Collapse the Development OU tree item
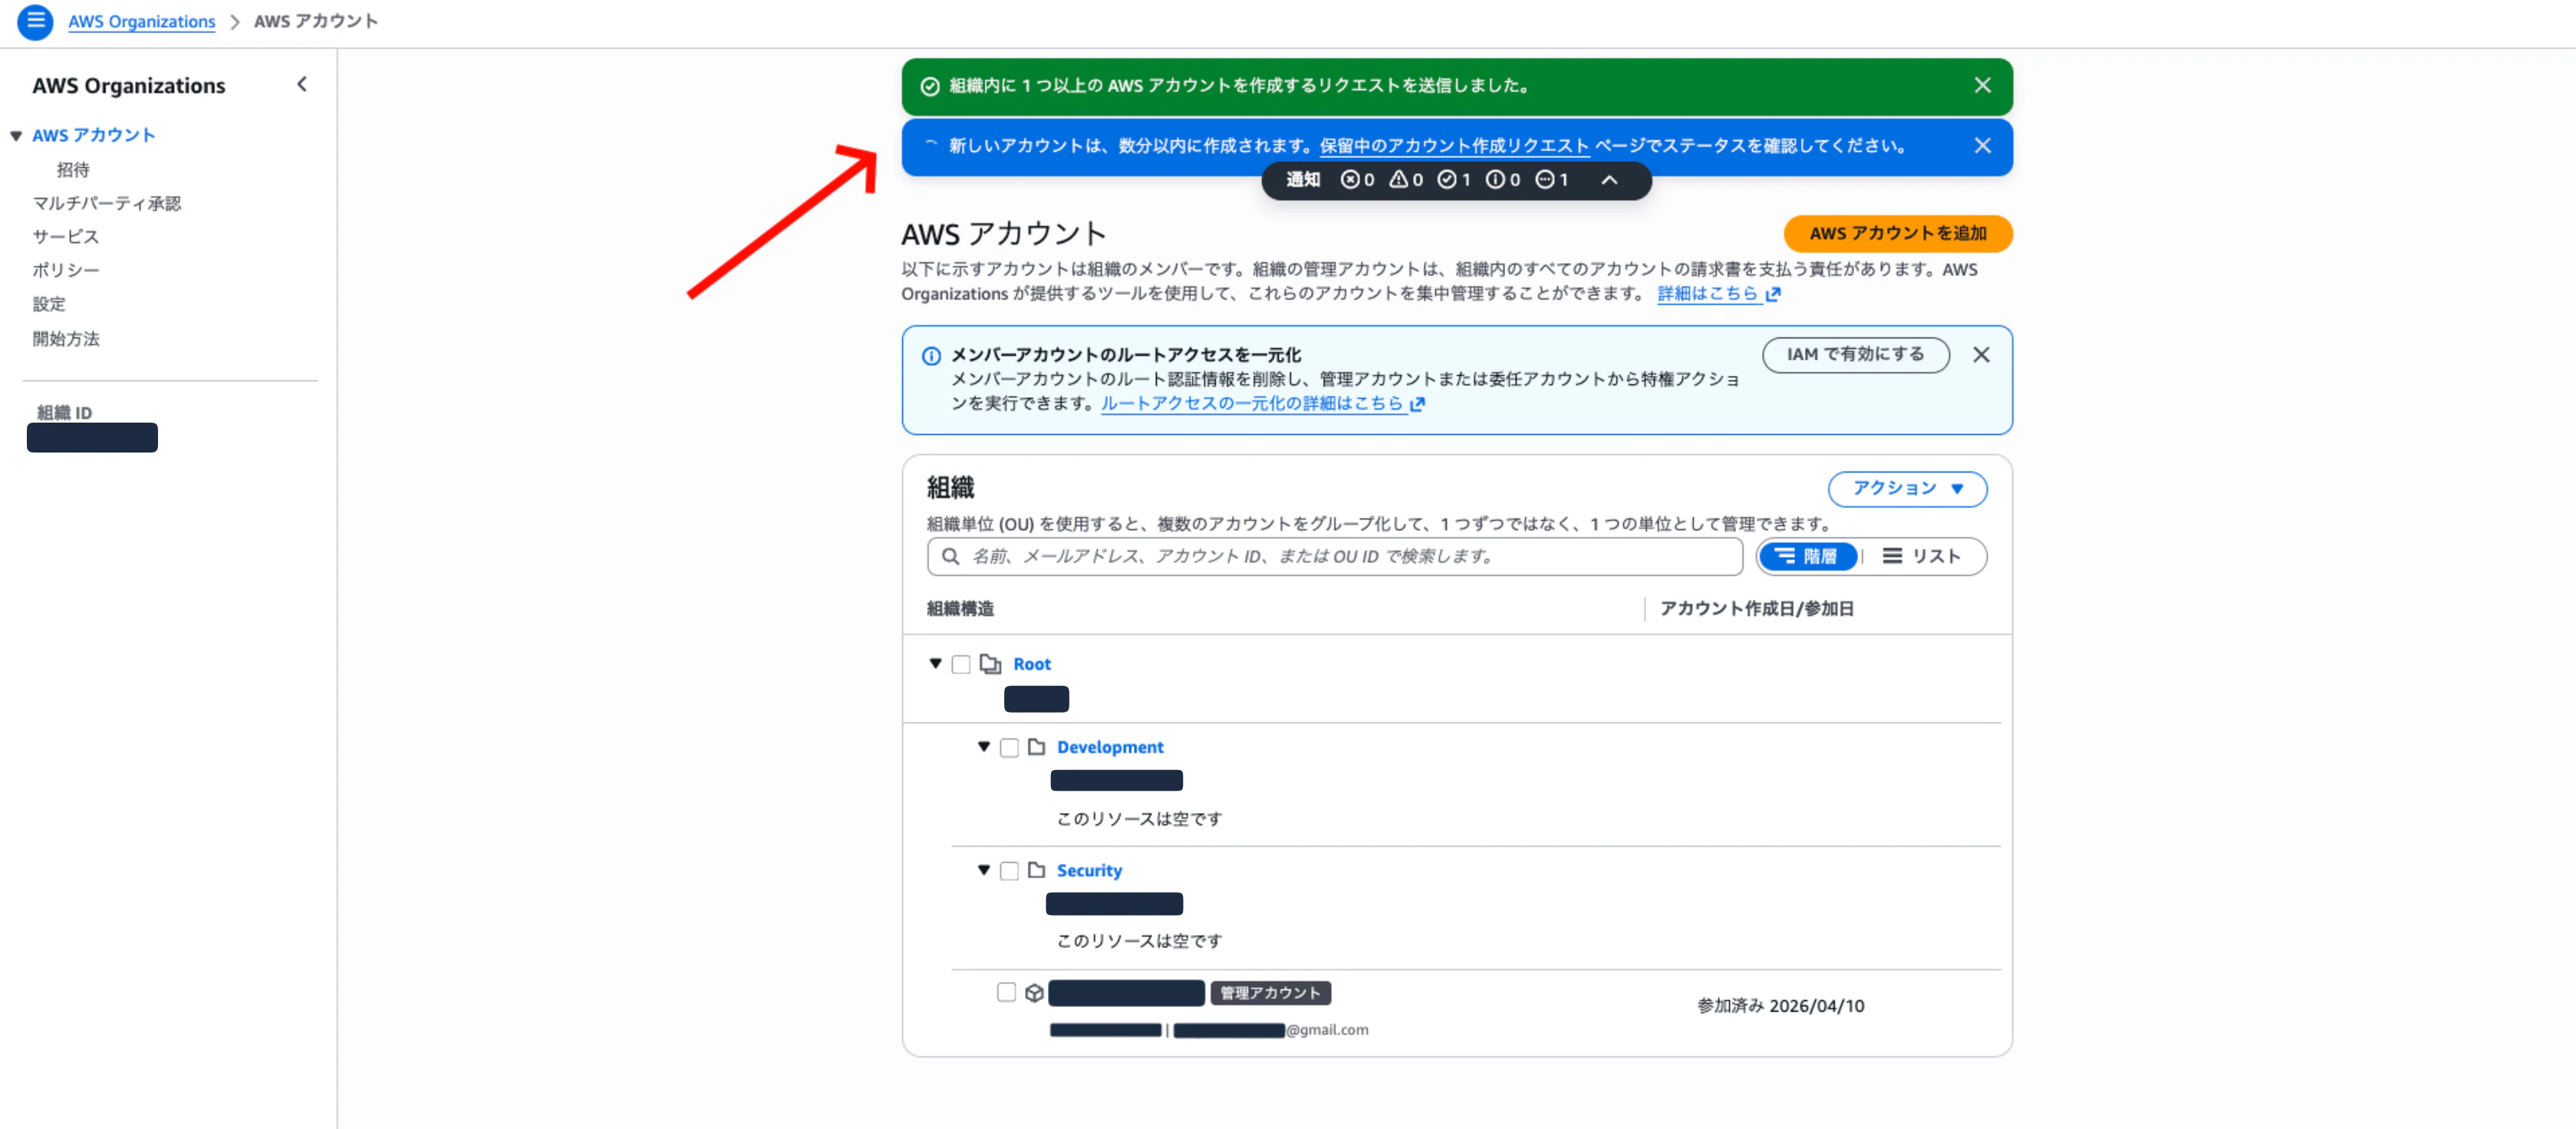 [984, 747]
